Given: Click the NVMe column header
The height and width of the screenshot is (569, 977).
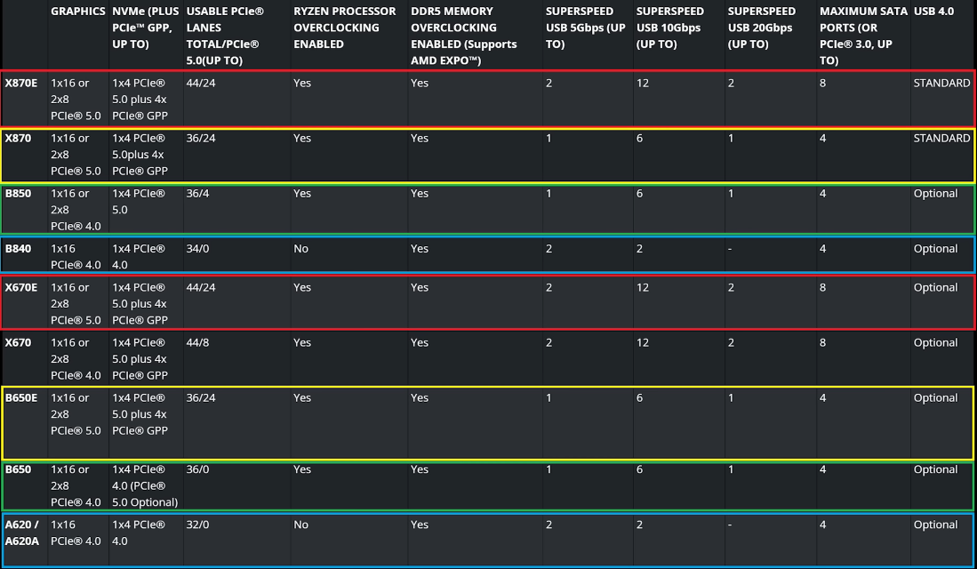Looking at the screenshot, I should (145, 28).
